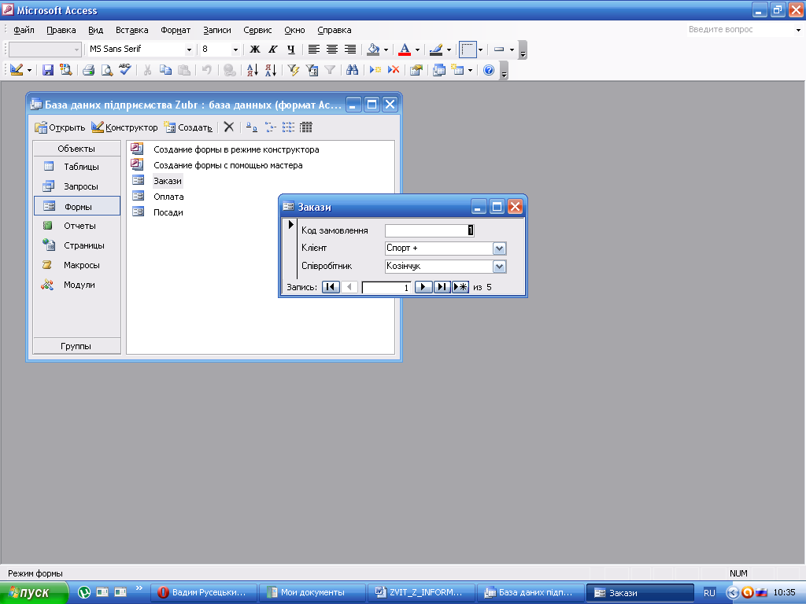806x604 pixels.
Task: Click the Открыть button
Action: coord(60,127)
